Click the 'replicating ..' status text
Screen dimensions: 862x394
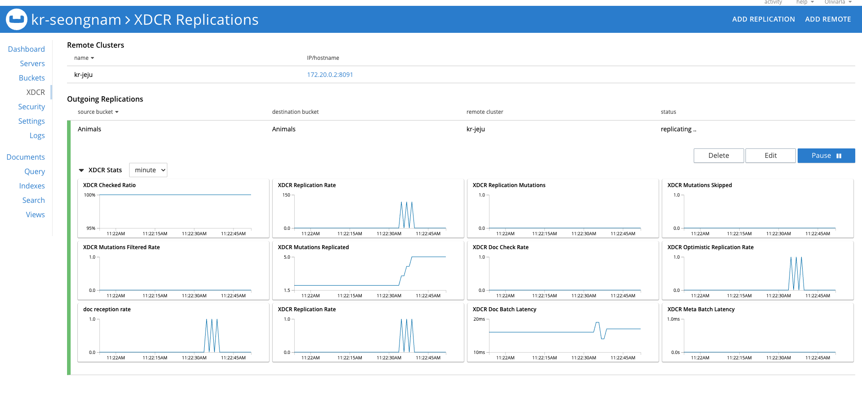678,129
